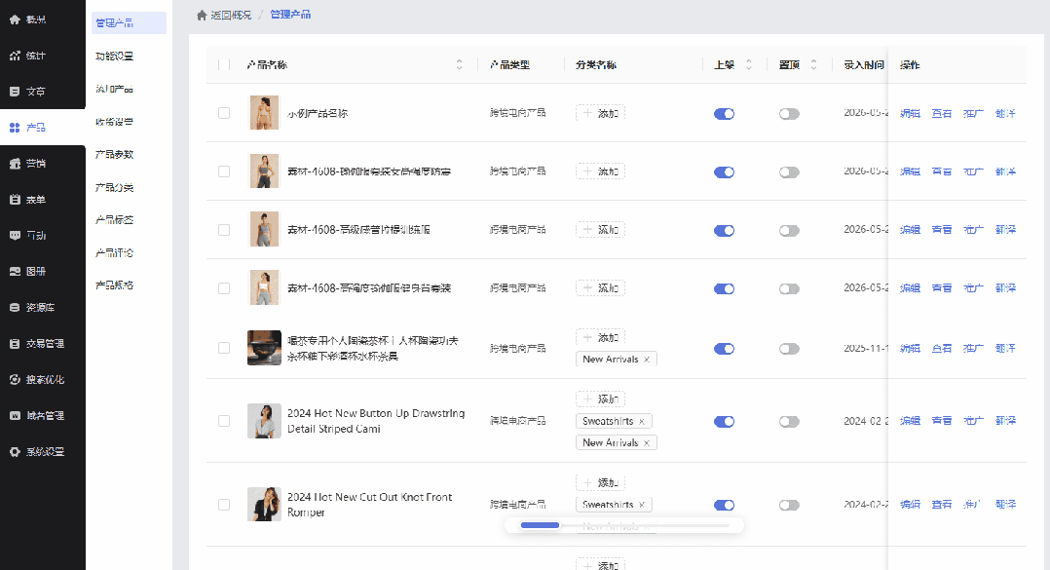Select the 表单 forms sidebar icon
The width and height of the screenshot is (1050, 570).
point(15,200)
